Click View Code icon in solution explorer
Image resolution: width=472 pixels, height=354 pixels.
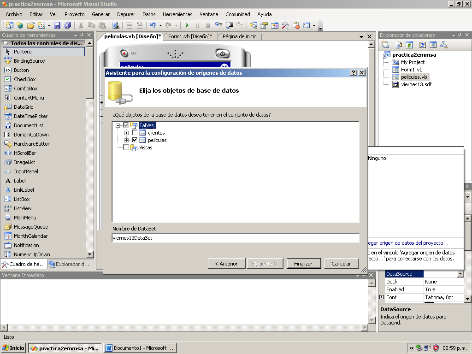423,45
